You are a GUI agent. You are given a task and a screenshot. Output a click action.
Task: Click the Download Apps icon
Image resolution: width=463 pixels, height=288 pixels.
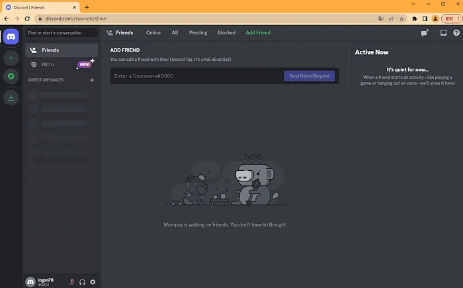point(11,97)
